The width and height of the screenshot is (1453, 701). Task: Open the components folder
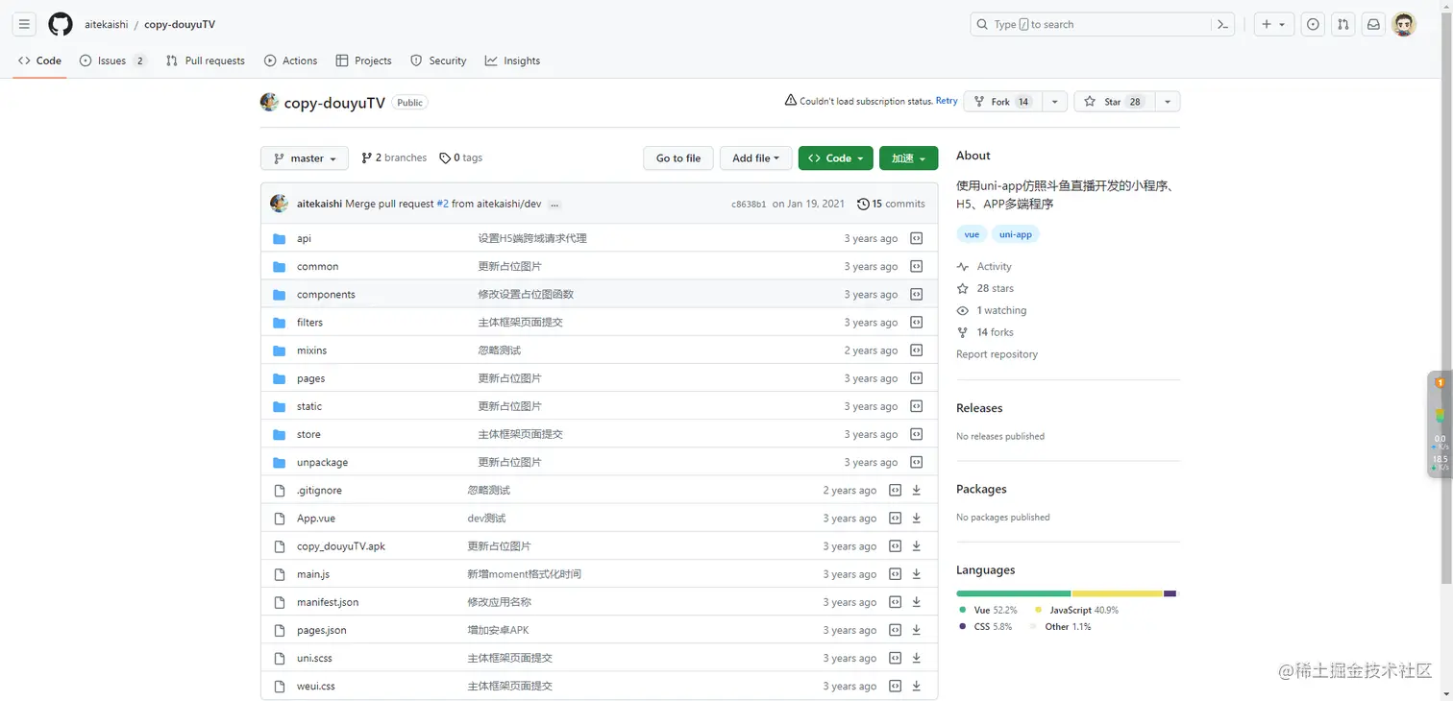coord(326,294)
